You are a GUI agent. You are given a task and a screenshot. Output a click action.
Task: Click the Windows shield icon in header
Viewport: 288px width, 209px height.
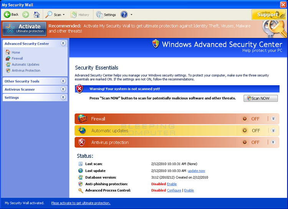pyautogui.click(x=156, y=44)
